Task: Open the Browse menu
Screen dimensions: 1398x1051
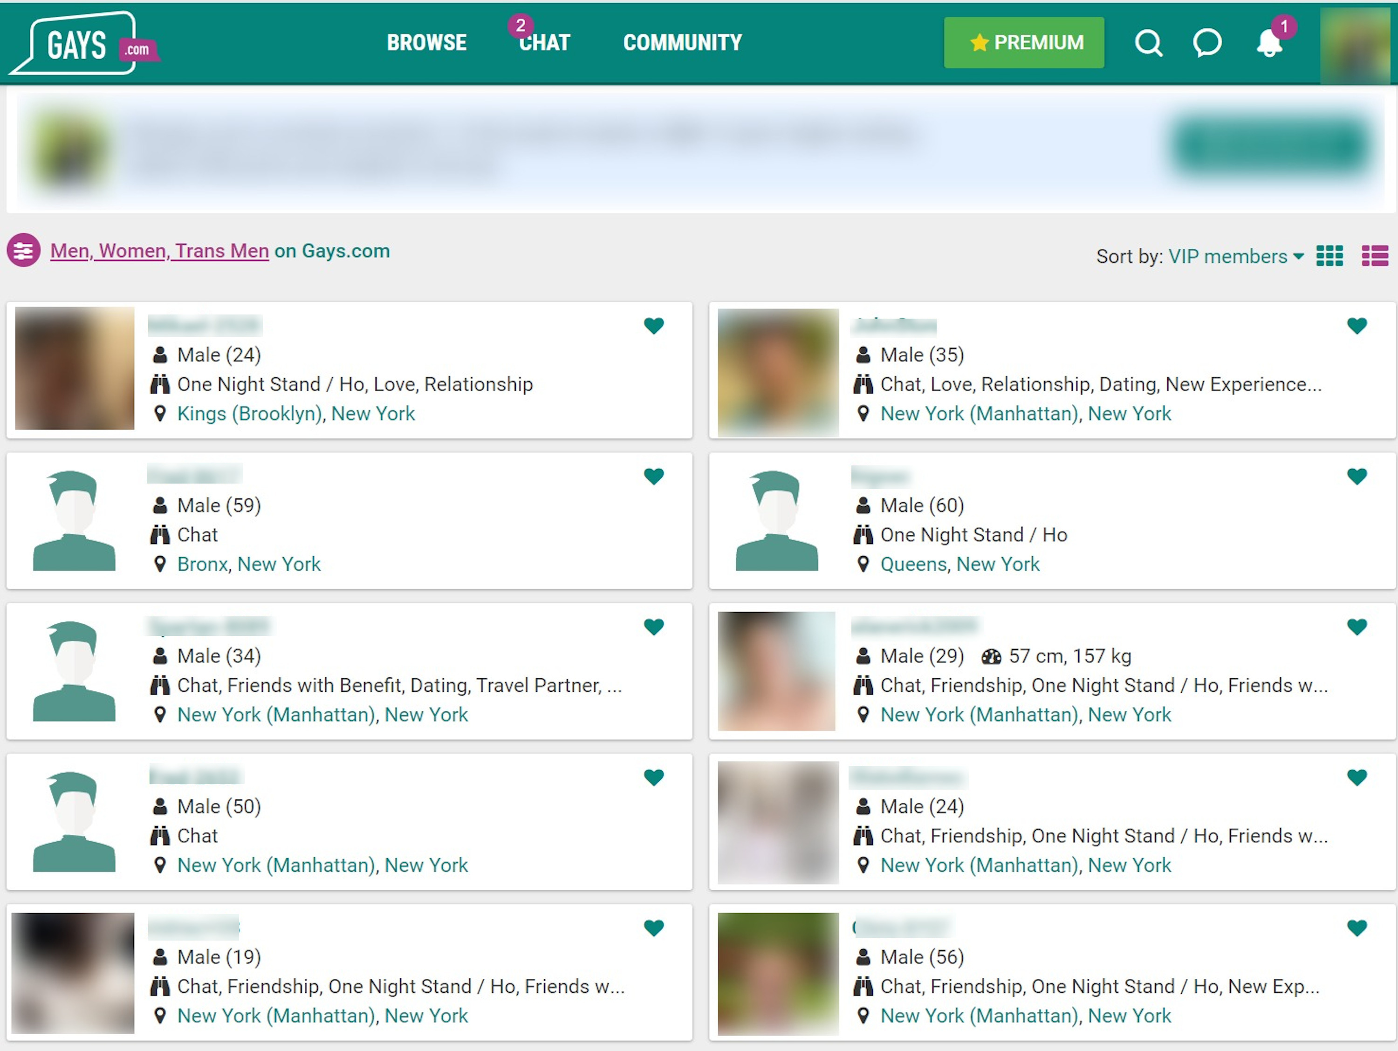Action: coord(426,42)
